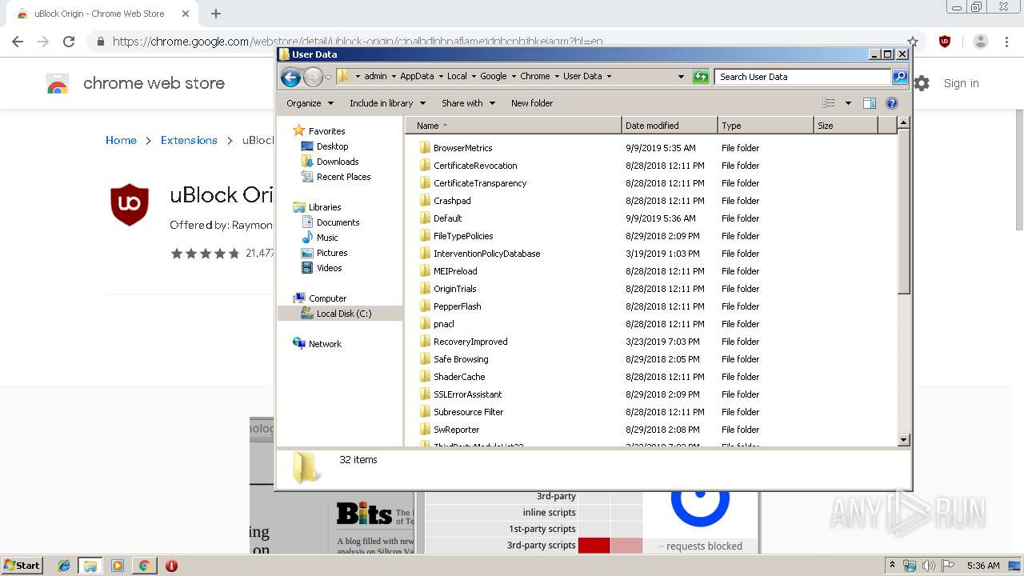Sort by Type column header
Viewport: 1024px width, 576px height.
click(x=766, y=126)
